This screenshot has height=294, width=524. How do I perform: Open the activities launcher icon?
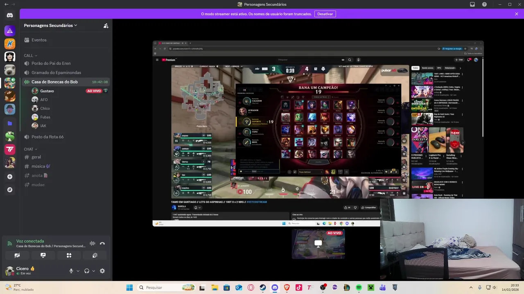coord(69,255)
